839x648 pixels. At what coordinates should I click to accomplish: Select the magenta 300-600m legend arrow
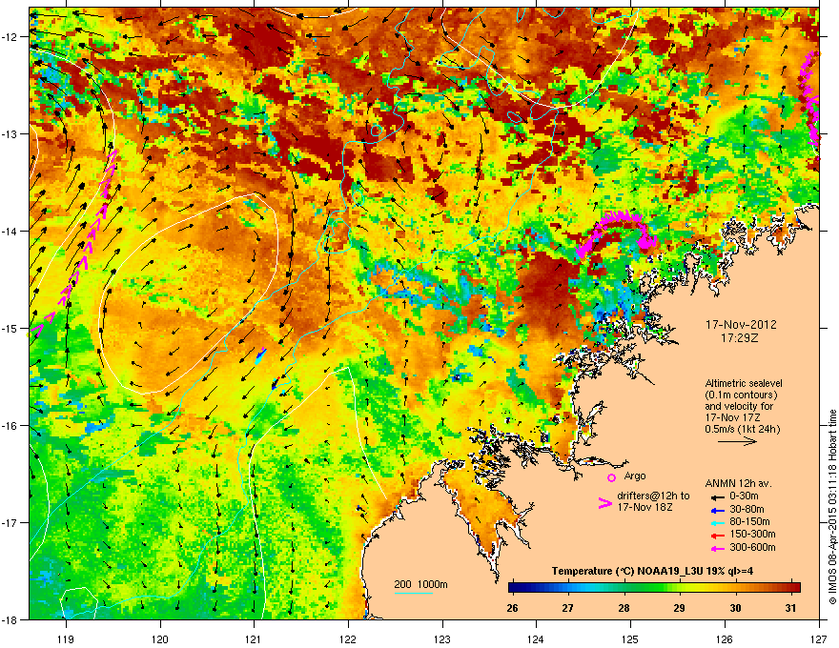coord(717,548)
